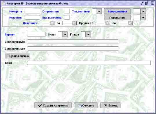Open calendar picker for Действие по date
This screenshot has width=156, height=114.
click(74, 23)
